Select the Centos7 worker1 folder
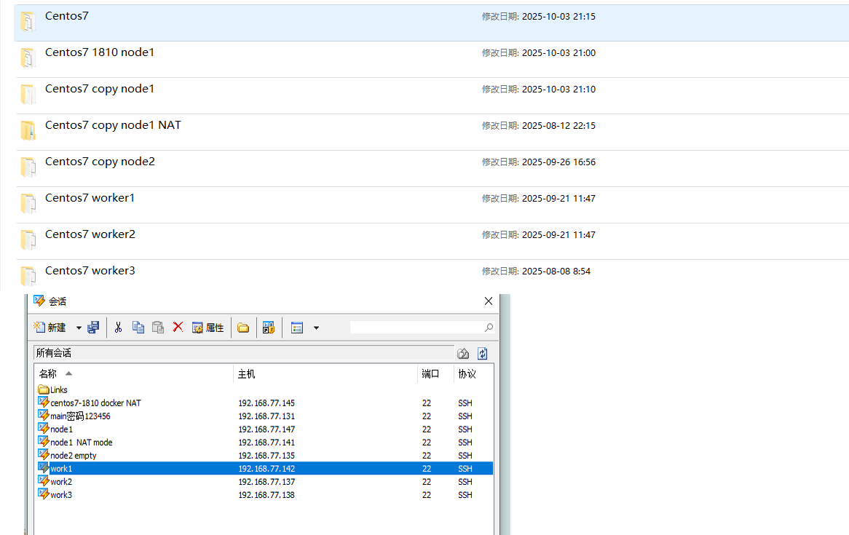Screen dimensions: 849x535 (90, 198)
